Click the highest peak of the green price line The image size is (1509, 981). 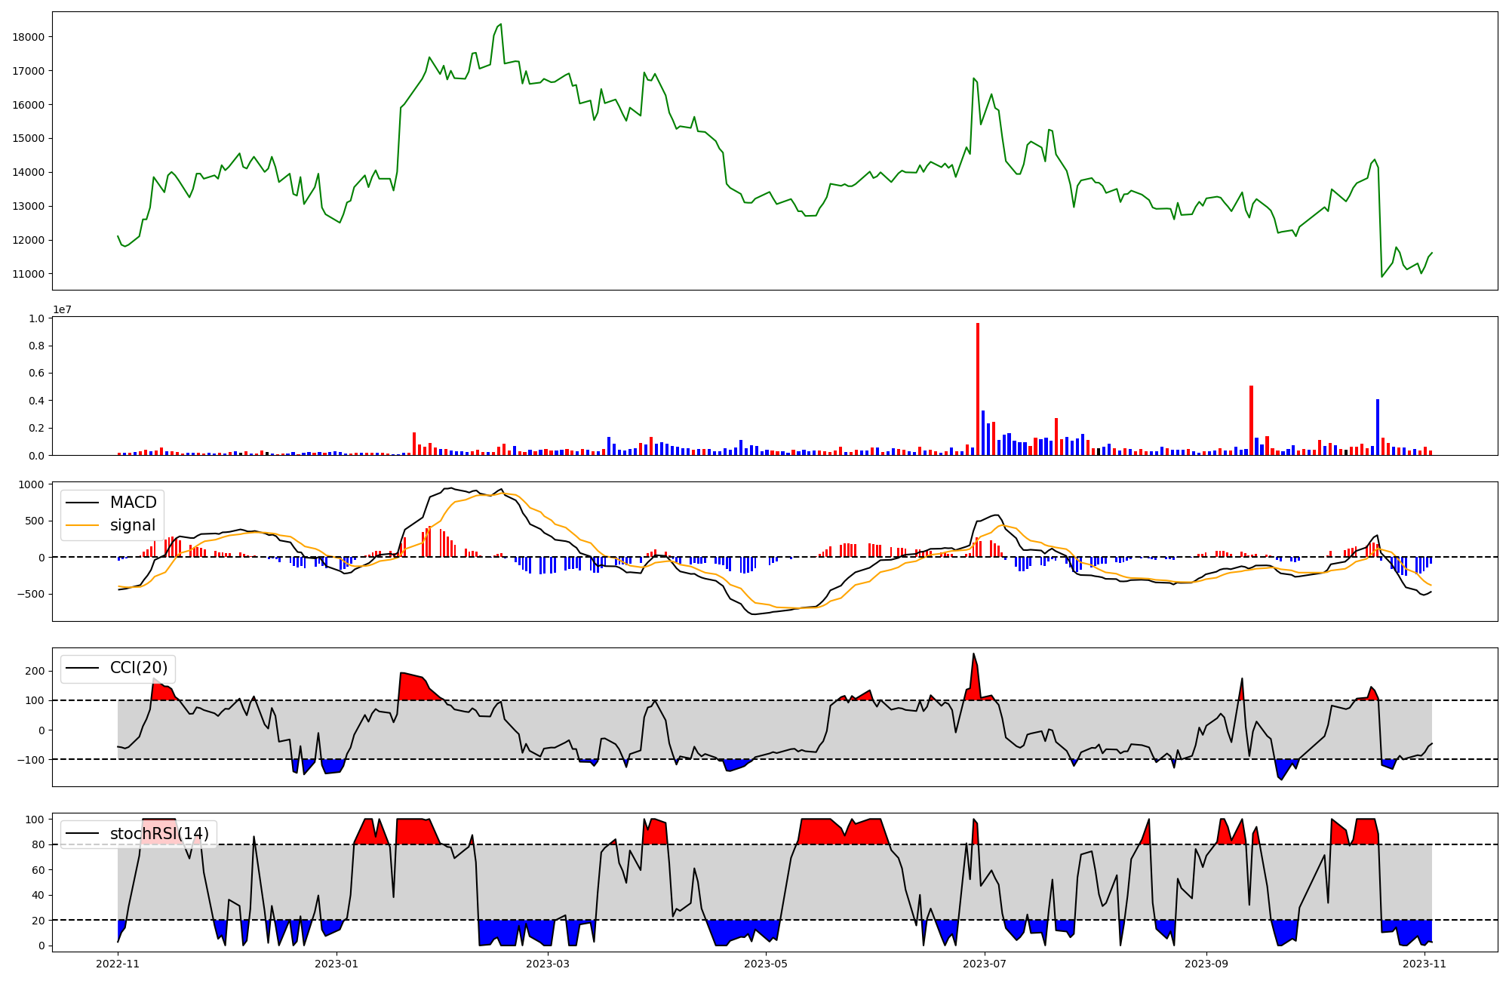(500, 25)
